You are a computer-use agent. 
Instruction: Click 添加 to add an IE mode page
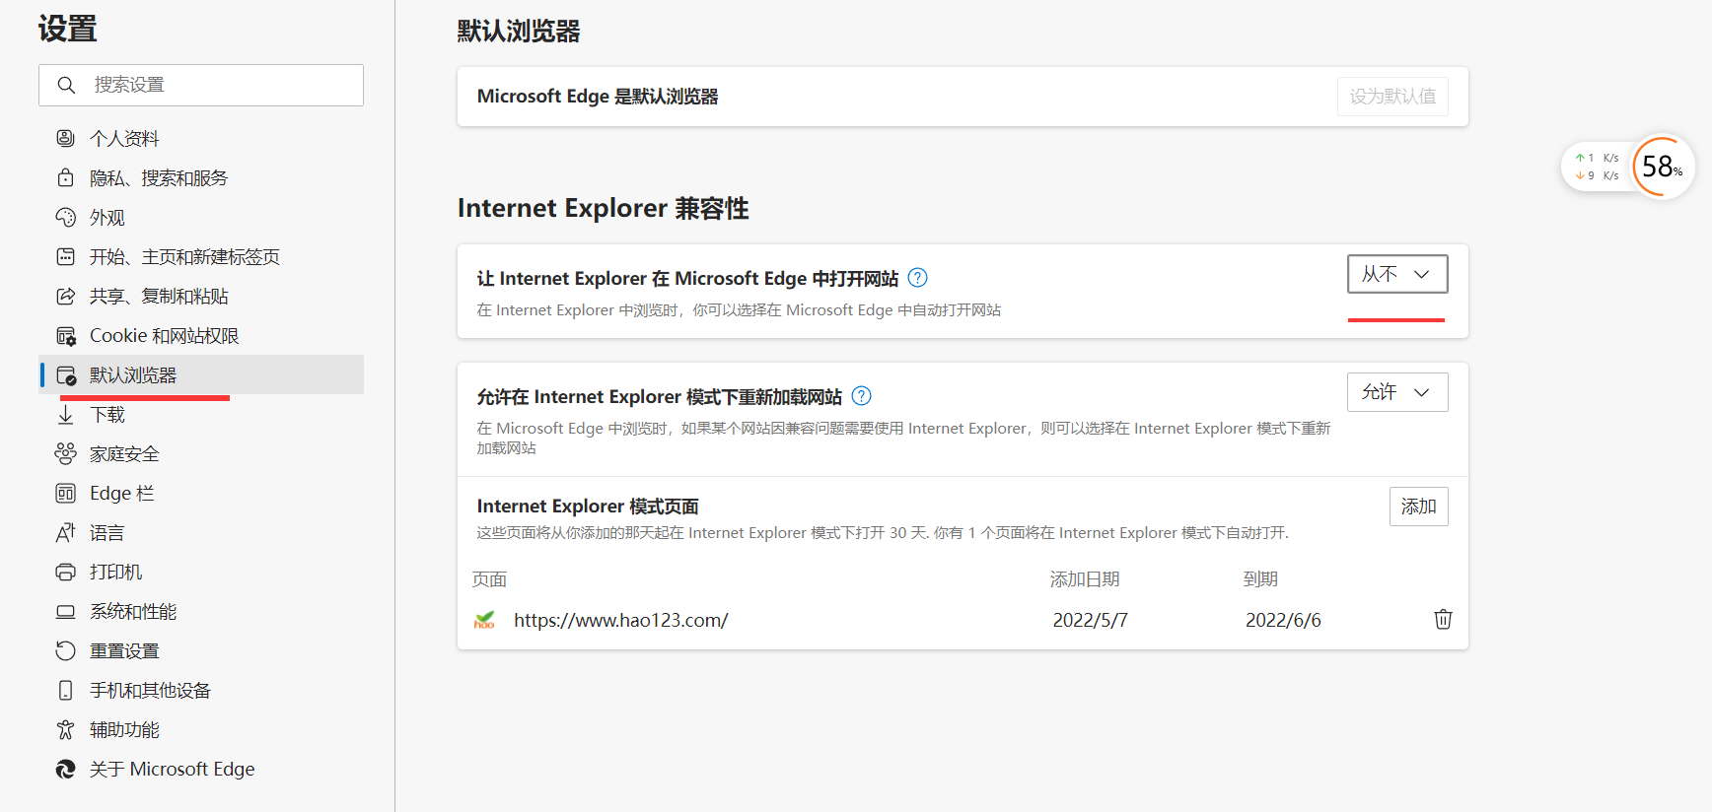coord(1418,507)
